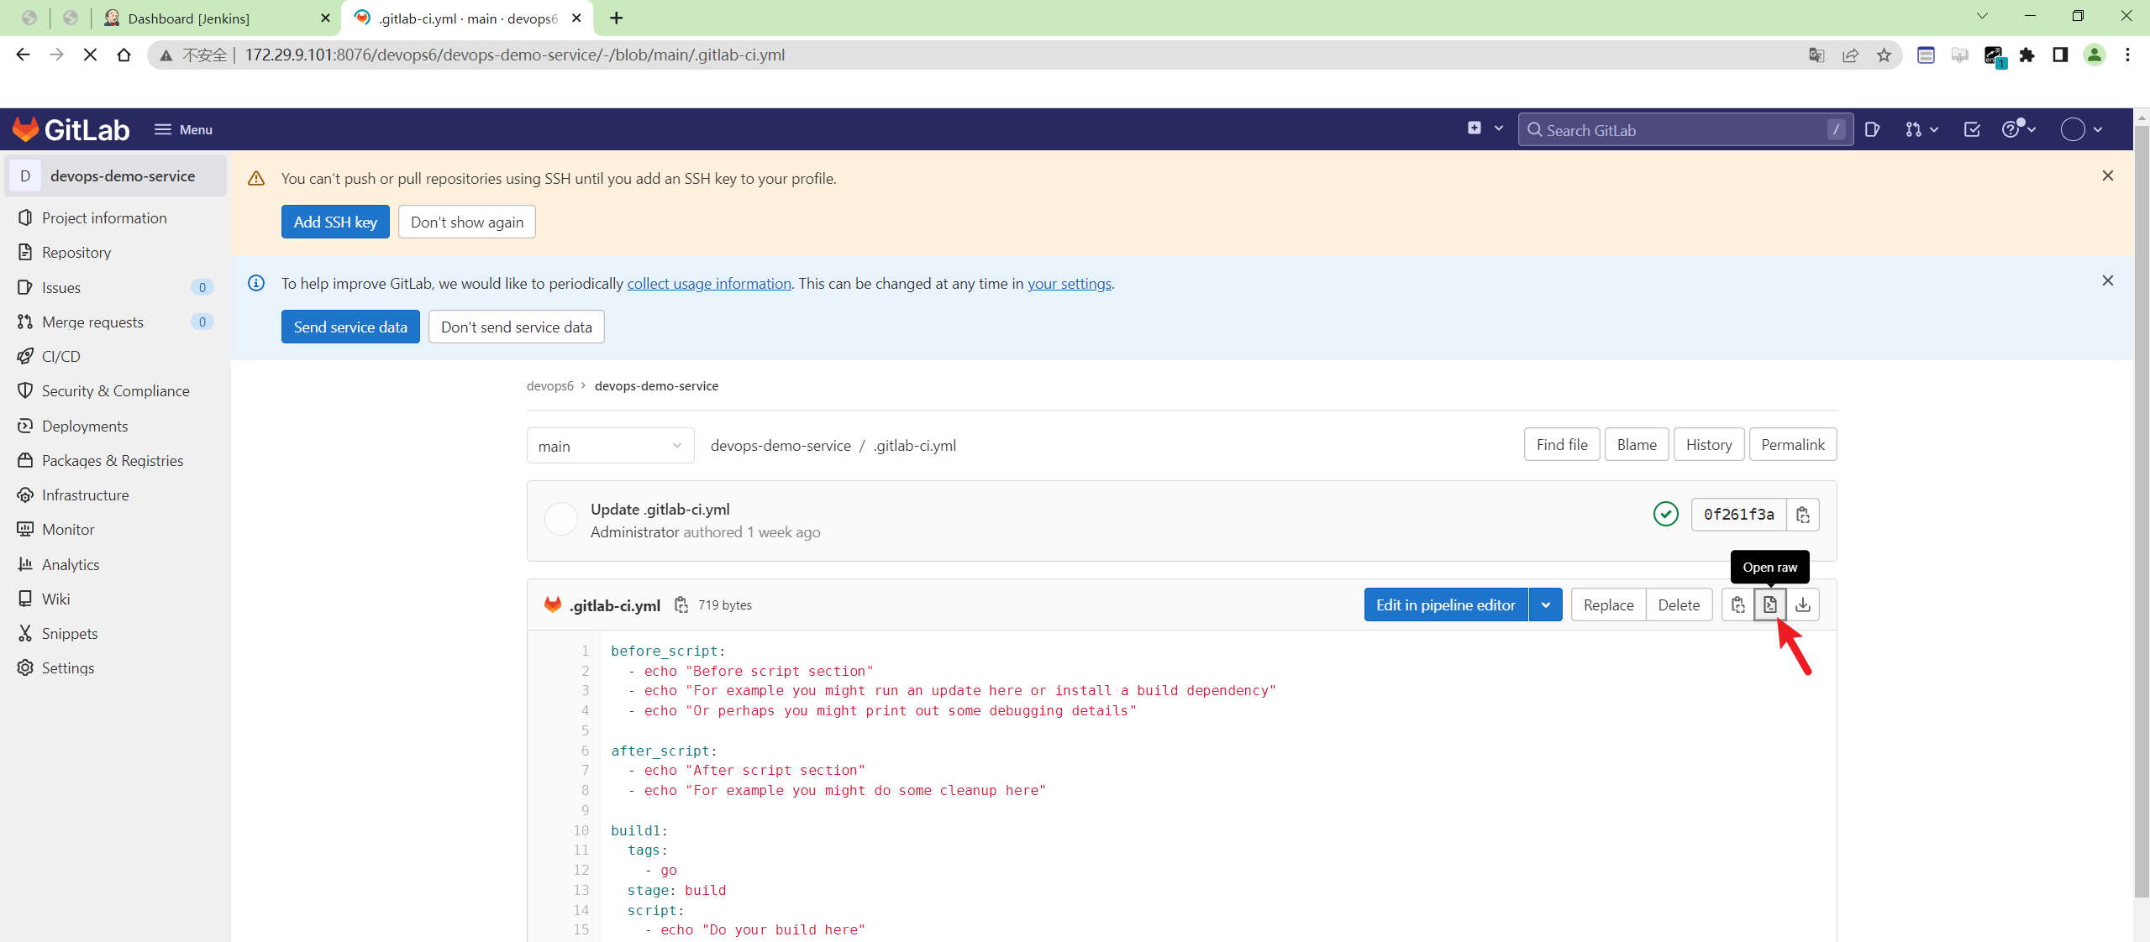Image resolution: width=2150 pixels, height=942 pixels.
Task: Expand the main branch selector
Action: [x=610, y=446]
